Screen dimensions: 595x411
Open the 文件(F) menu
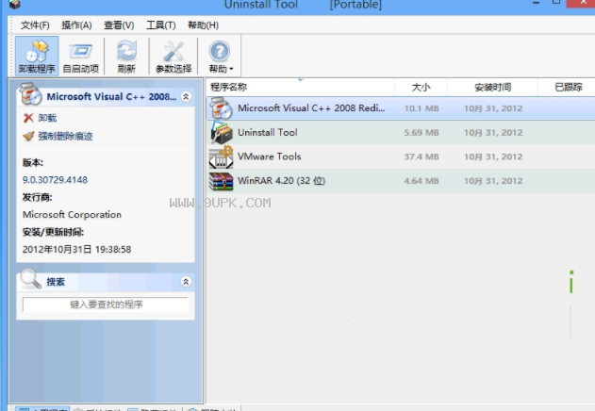(x=35, y=25)
